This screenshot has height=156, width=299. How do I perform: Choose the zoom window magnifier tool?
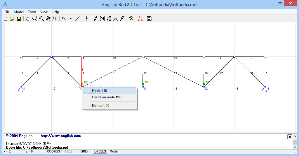41,18
